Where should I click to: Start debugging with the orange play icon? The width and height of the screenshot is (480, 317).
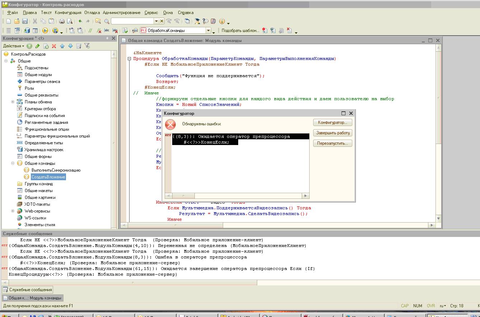pyautogui.click(x=45, y=31)
